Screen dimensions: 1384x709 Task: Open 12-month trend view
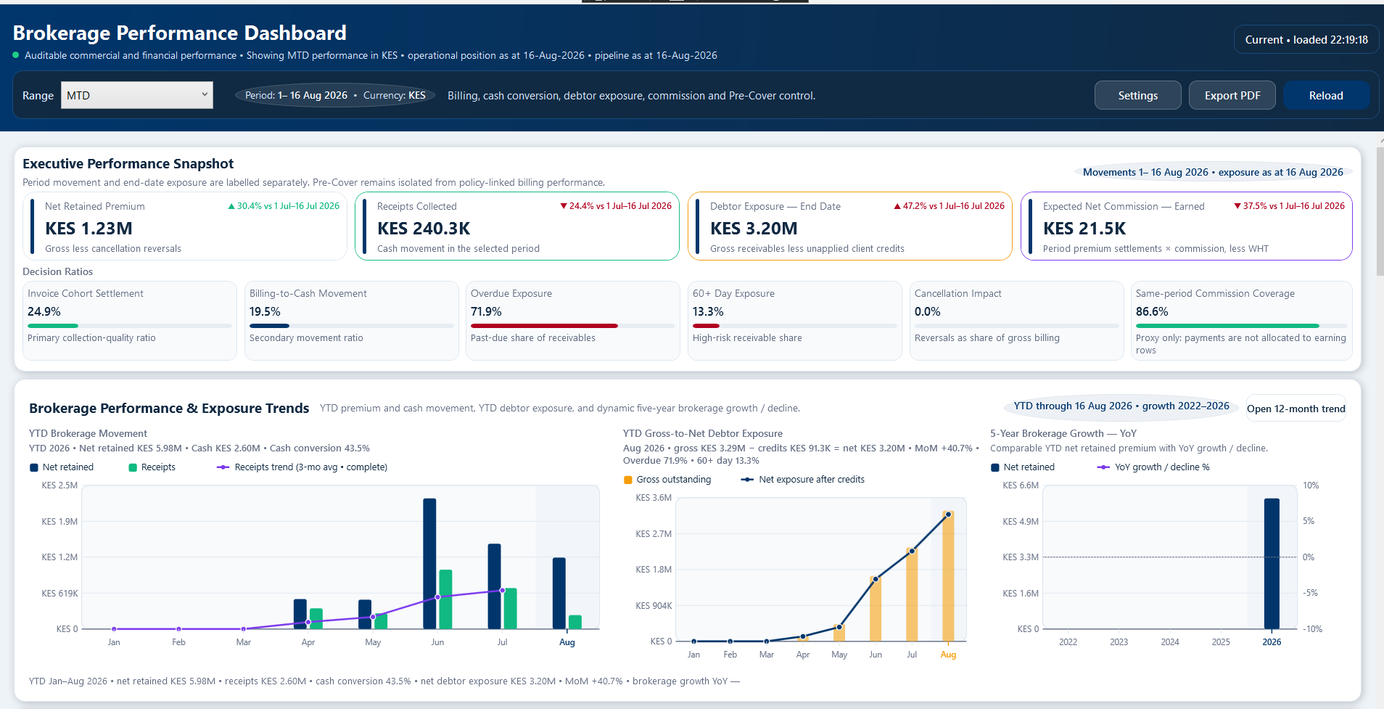1296,409
